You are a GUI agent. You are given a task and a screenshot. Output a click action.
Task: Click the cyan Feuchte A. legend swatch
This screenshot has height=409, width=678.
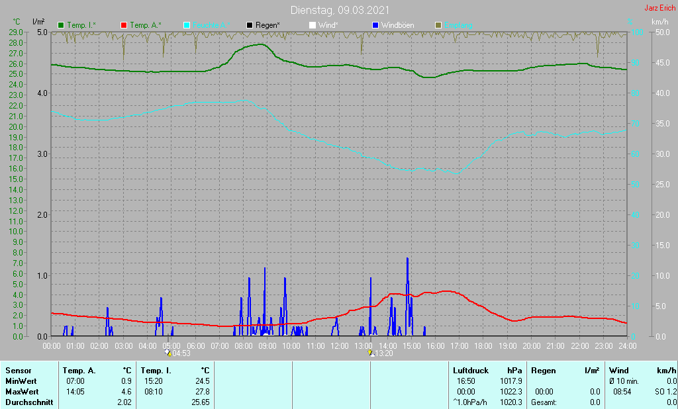(187, 26)
